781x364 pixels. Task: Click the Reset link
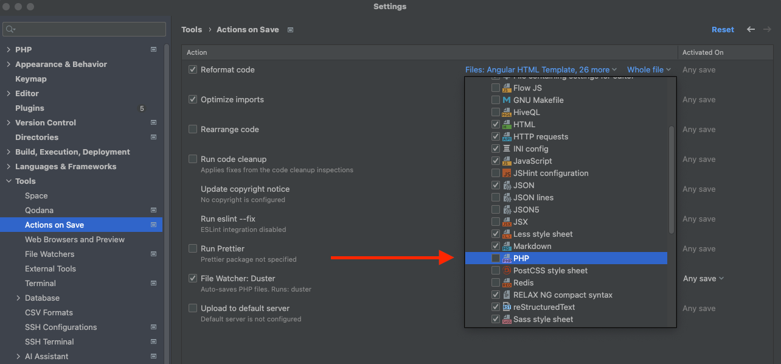coord(723,30)
